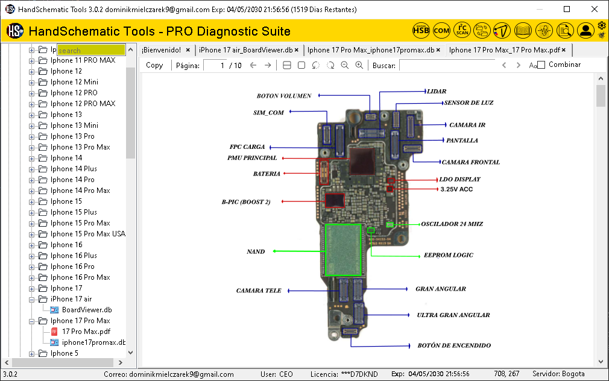Open the schematics book library icon
The width and height of the screenshot is (609, 381).
pos(523,30)
